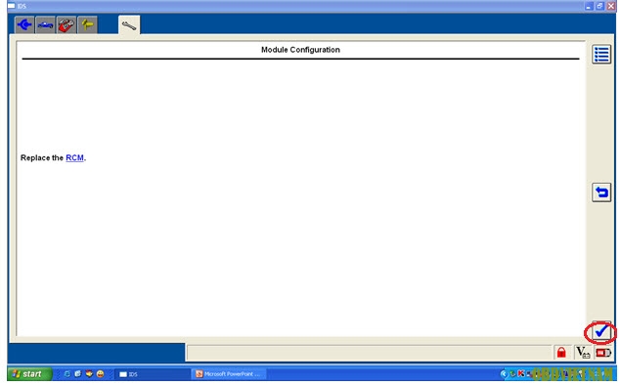Click the Module Configuration heading

tap(300, 50)
